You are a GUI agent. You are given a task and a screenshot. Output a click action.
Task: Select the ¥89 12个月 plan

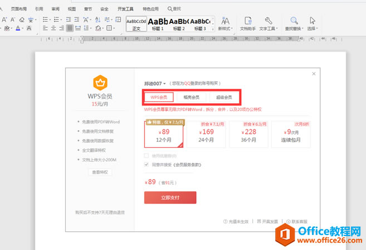(164, 134)
